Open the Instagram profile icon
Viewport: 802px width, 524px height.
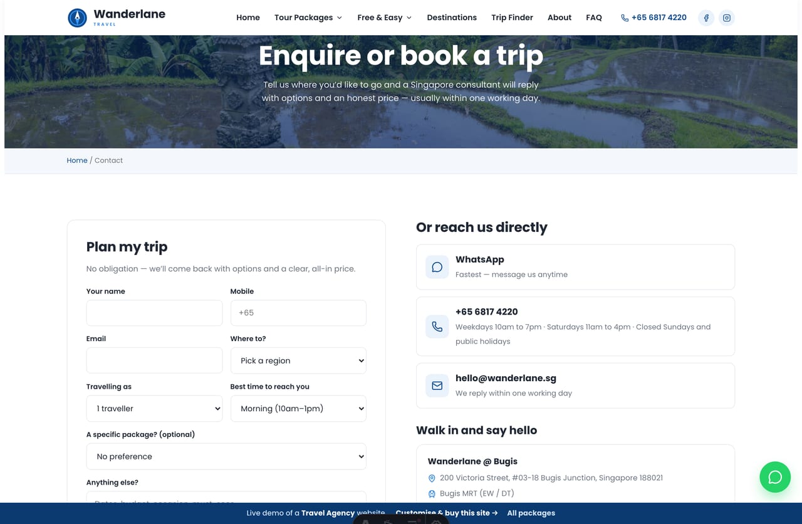pyautogui.click(x=727, y=18)
